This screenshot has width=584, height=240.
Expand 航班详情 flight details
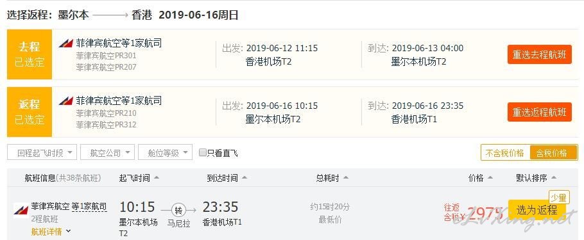[x=51, y=232]
